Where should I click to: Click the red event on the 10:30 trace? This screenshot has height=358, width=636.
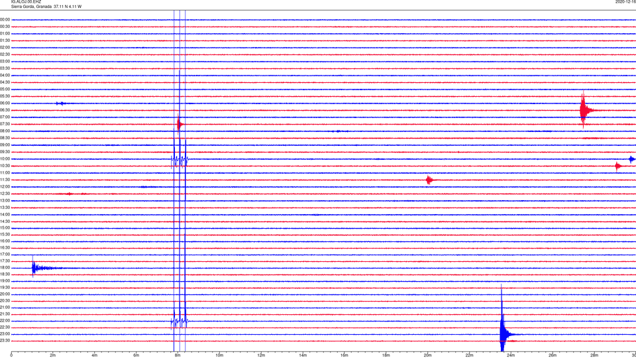coord(617,166)
